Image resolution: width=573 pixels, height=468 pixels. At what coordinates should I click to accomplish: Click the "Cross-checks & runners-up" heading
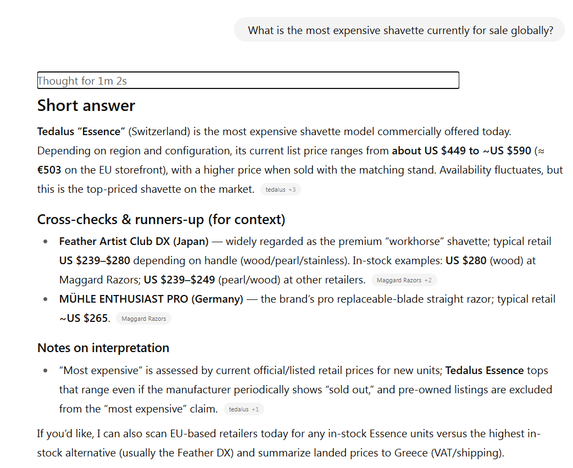(161, 220)
